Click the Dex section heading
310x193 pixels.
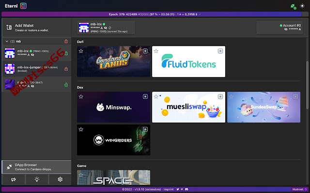click(80, 87)
